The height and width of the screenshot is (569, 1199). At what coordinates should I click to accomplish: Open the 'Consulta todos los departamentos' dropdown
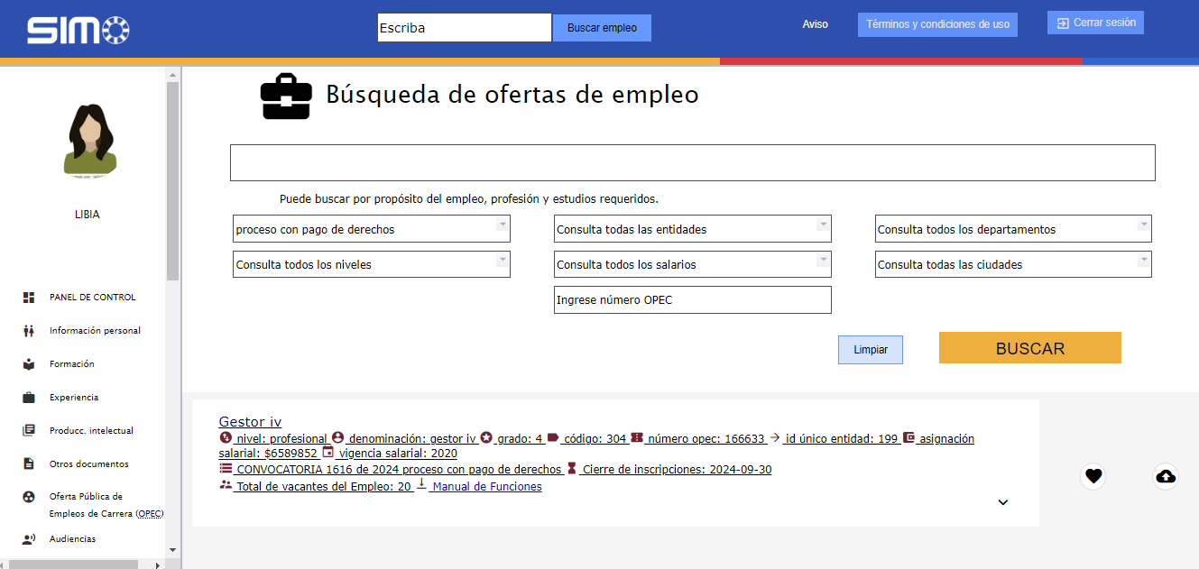coord(1012,229)
